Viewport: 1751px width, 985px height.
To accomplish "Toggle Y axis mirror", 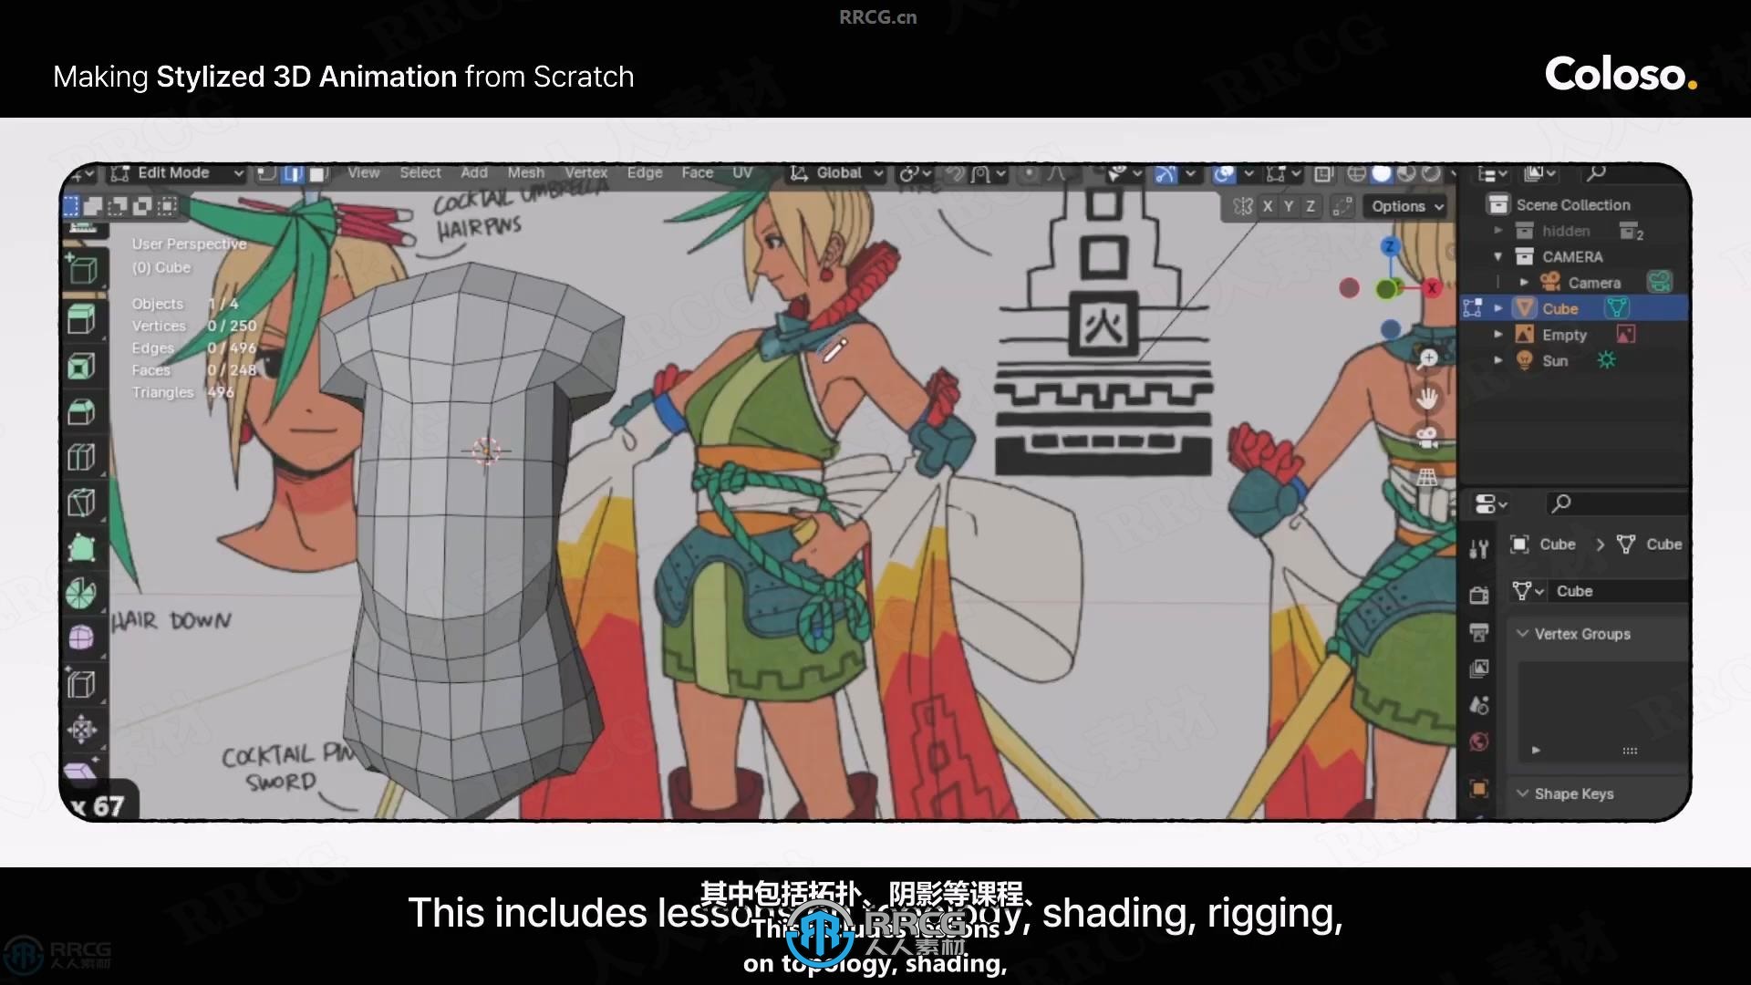I will pyautogui.click(x=1289, y=206).
